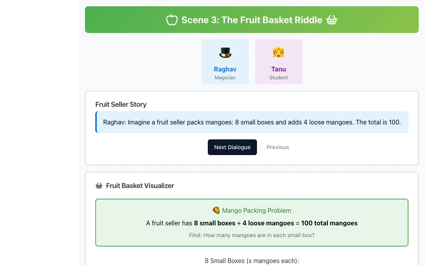Click the apple icon in scene header
Viewport: 425px width, 265px height.
tap(172, 20)
